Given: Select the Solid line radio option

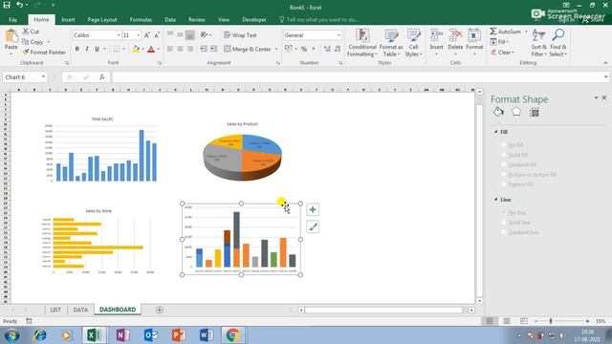Looking at the screenshot, I should point(504,223).
